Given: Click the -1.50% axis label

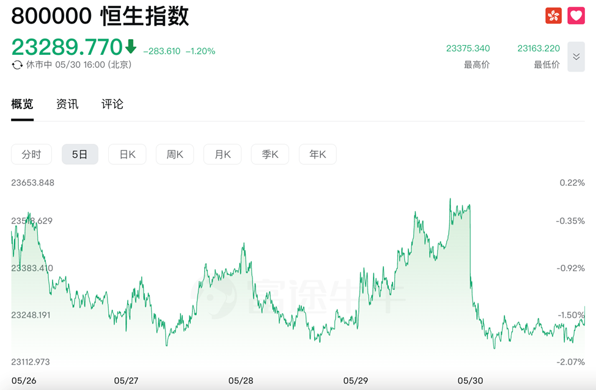Looking at the screenshot, I should [571, 316].
